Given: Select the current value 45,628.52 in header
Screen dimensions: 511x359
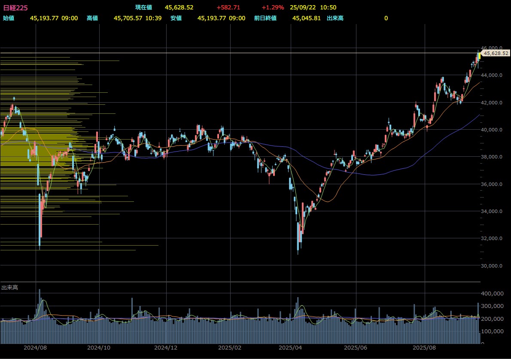Looking at the screenshot, I should pos(179,7).
